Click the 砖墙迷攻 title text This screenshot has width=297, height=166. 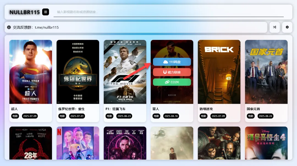tap(206, 109)
